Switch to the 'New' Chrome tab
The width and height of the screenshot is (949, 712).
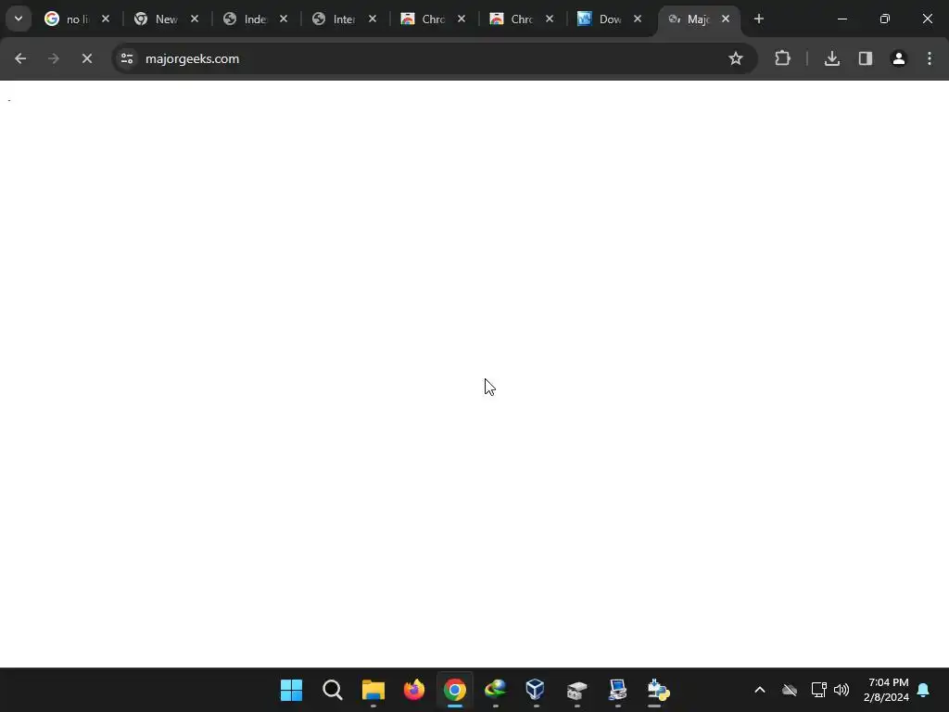click(x=156, y=19)
